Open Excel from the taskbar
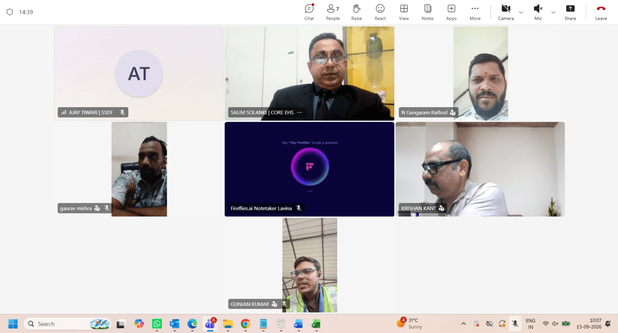The height and width of the screenshot is (333, 618). coord(316,324)
